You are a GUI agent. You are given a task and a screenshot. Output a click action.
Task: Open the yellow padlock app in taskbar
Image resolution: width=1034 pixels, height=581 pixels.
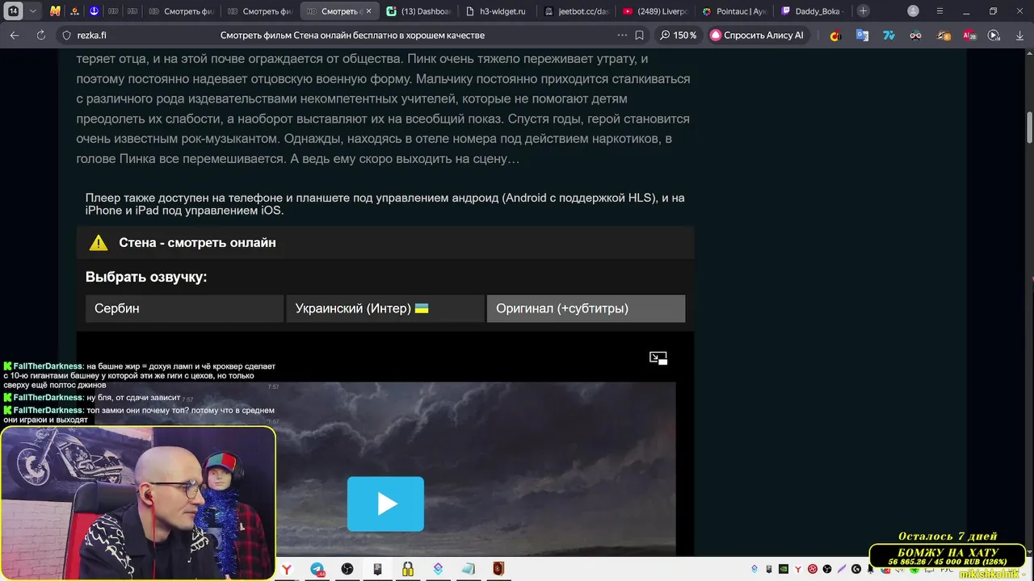[407, 570]
